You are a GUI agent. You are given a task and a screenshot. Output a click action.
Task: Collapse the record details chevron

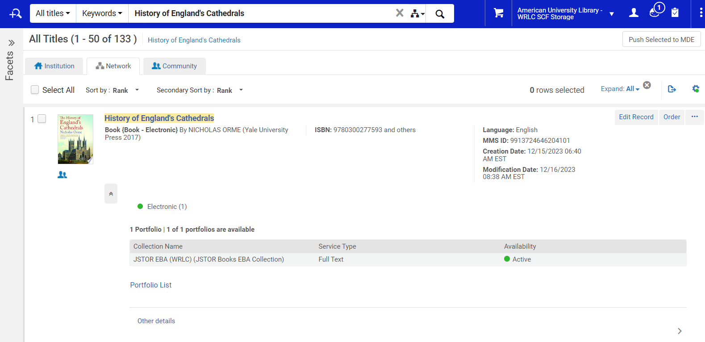[x=111, y=194]
